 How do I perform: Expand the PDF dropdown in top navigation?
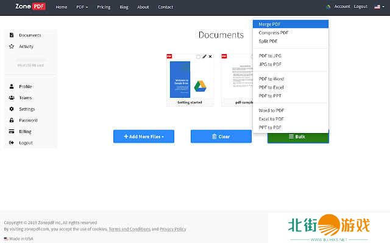pyautogui.click(x=82, y=7)
